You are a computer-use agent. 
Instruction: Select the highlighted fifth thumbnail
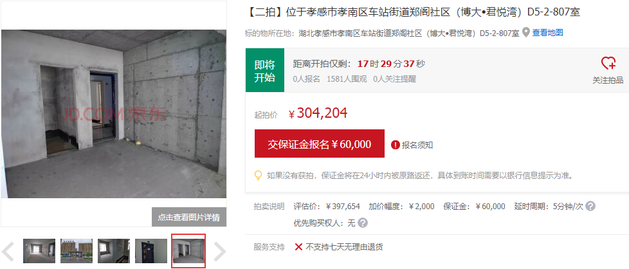(x=188, y=251)
